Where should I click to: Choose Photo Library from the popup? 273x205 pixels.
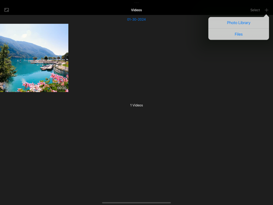[238, 23]
